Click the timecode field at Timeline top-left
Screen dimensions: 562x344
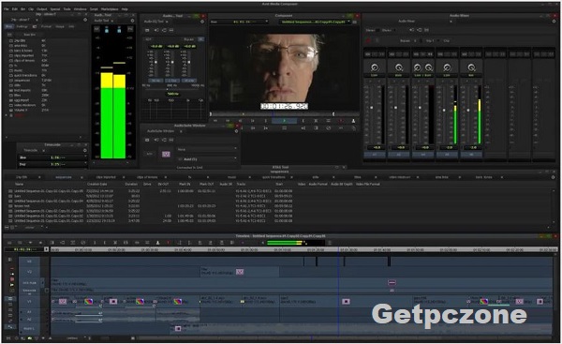[x=23, y=249]
